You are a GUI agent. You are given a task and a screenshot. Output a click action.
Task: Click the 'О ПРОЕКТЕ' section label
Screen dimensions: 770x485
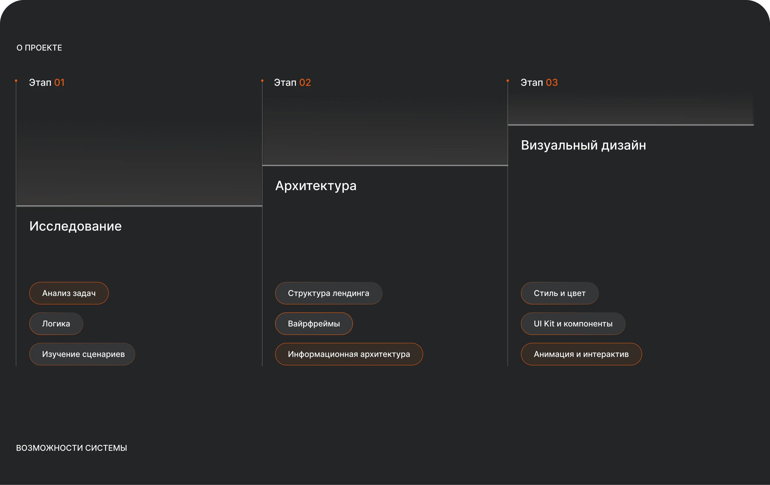(x=39, y=48)
